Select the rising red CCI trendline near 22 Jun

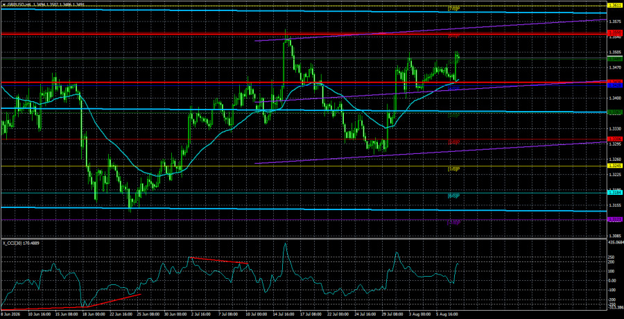pyautogui.click(x=113, y=301)
